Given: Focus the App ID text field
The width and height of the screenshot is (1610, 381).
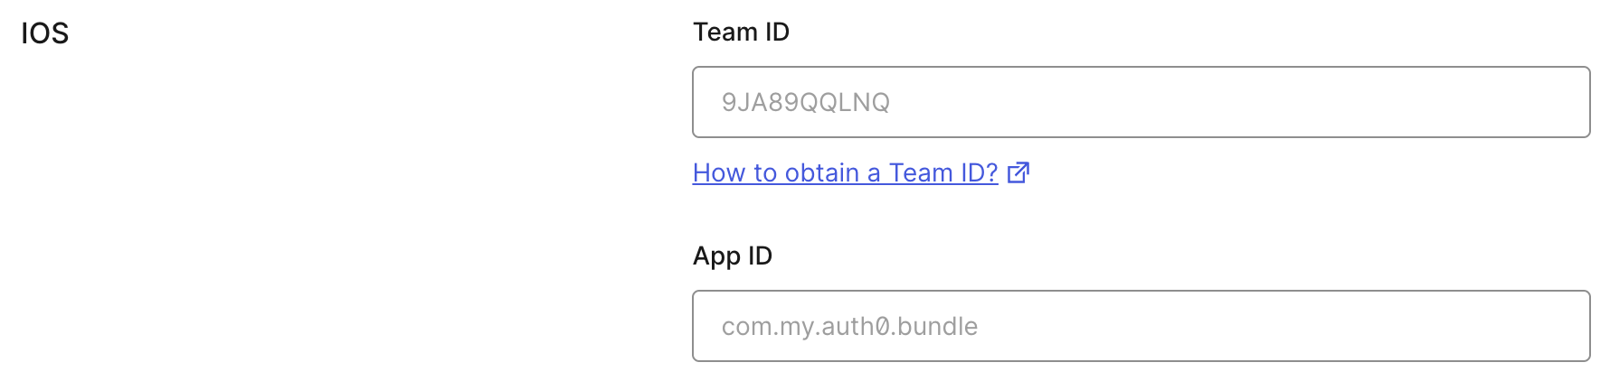Looking at the screenshot, I should pos(1141,326).
